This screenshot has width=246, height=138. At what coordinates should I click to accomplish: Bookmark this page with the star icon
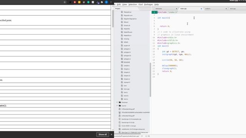tap(65, 2)
